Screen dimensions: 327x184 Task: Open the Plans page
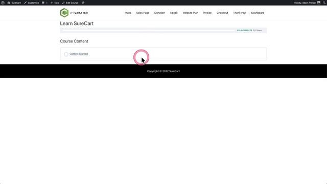click(x=128, y=13)
